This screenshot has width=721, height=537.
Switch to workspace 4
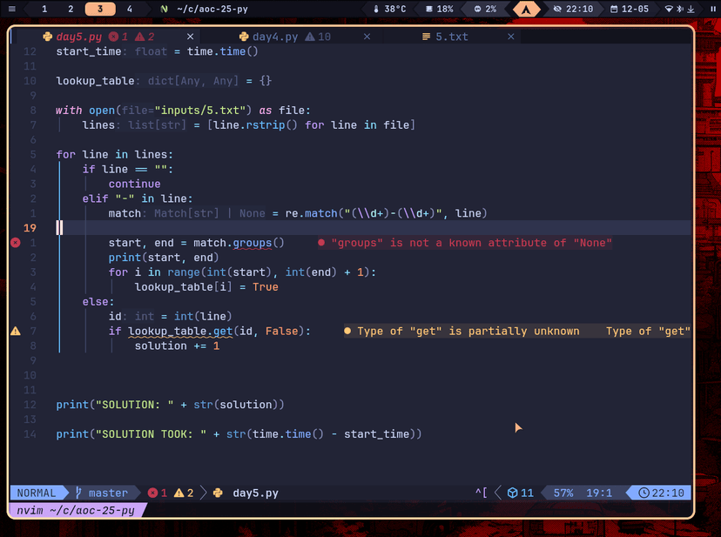[130, 9]
